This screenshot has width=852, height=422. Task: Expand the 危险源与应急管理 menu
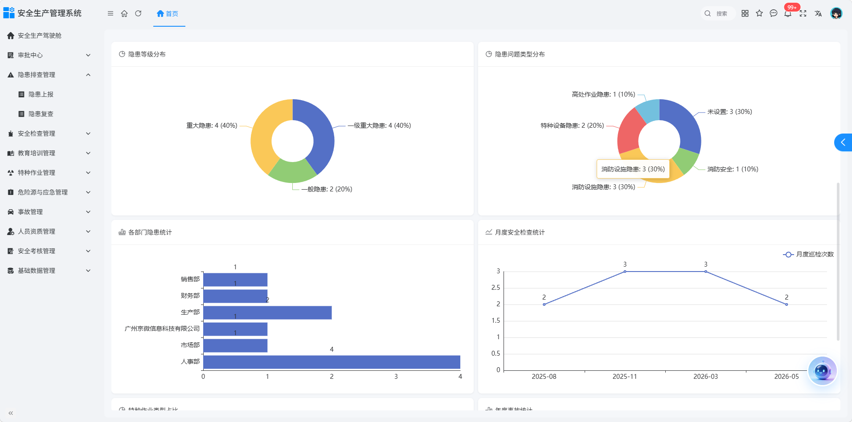tap(49, 192)
